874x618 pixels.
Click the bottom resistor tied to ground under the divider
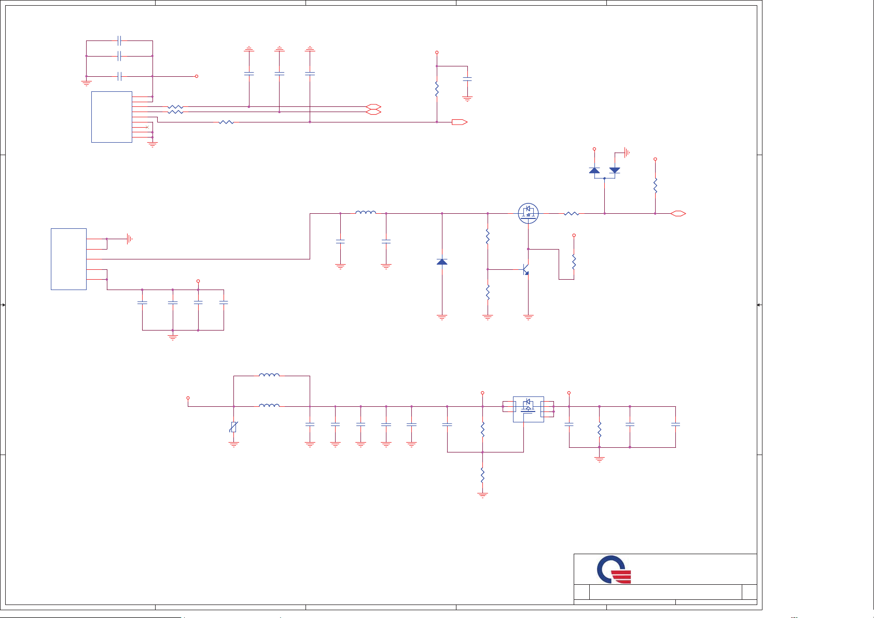pos(482,475)
